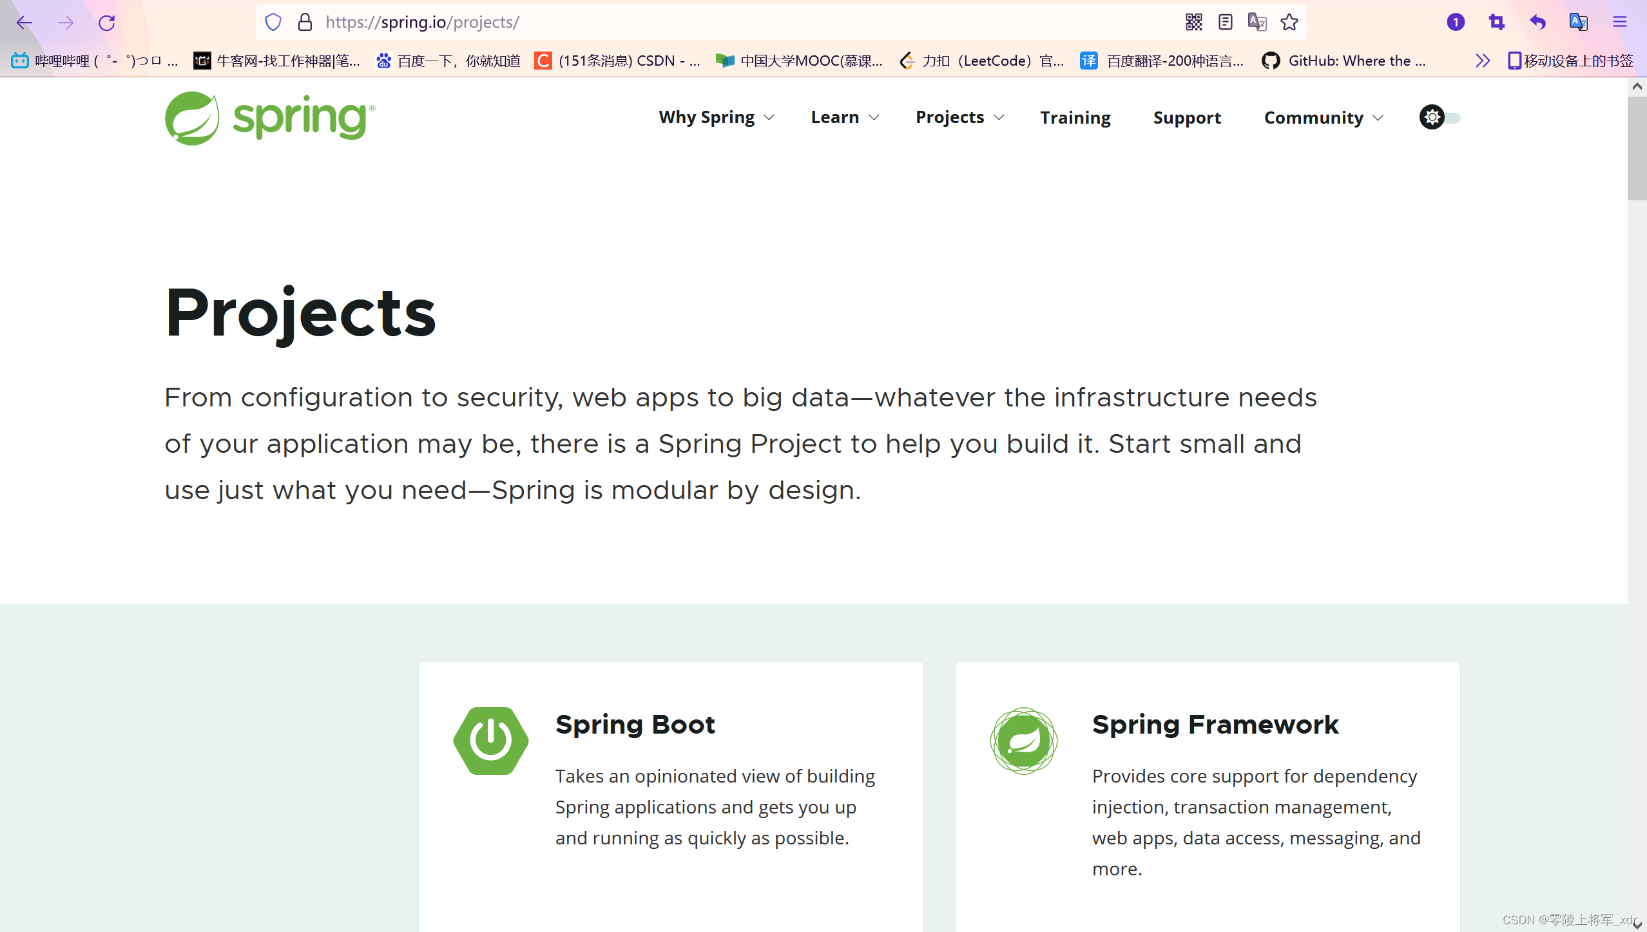1647x932 pixels.
Task: Open the browser hamburger menu
Action: [x=1620, y=23]
